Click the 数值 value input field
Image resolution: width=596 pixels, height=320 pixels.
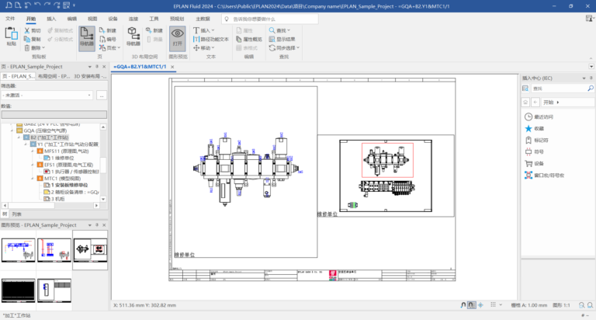click(x=54, y=114)
